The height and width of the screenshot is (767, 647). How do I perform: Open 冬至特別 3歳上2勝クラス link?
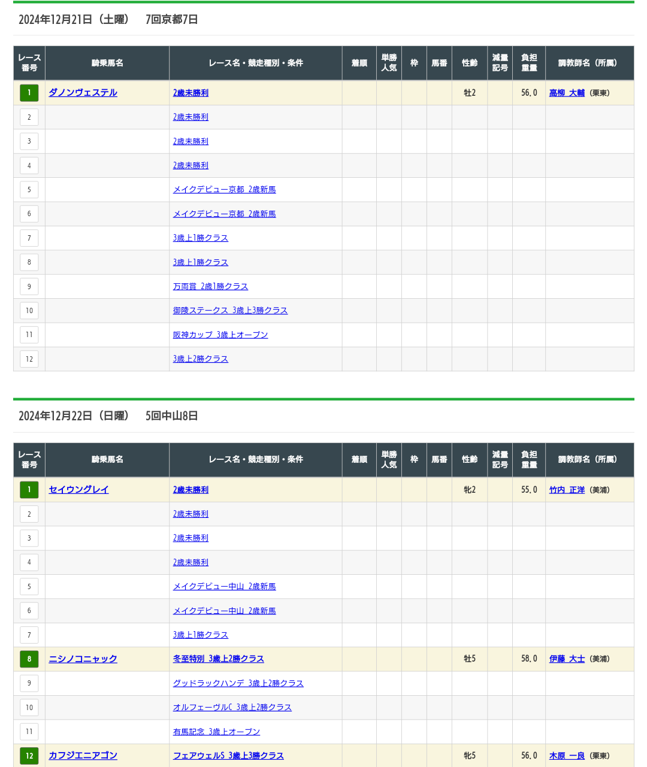218,659
